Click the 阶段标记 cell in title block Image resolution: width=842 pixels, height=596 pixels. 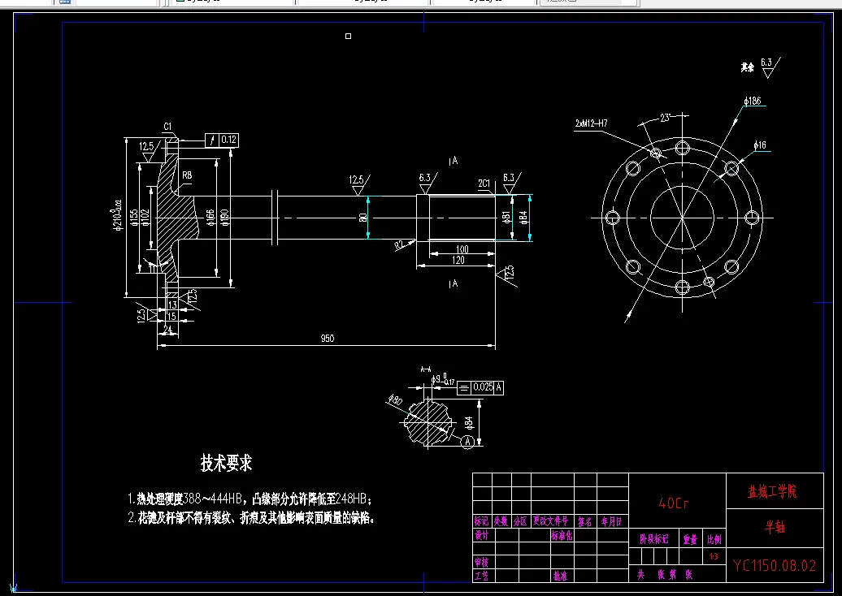click(654, 539)
